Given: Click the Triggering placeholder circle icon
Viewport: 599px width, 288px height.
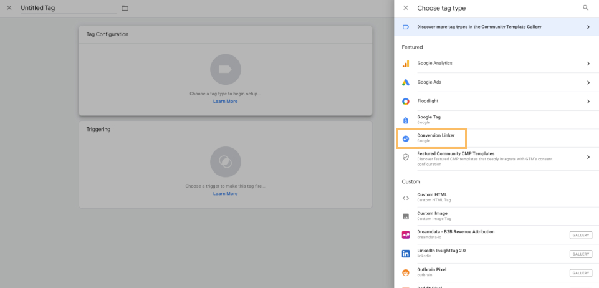Looking at the screenshot, I should 226,162.
